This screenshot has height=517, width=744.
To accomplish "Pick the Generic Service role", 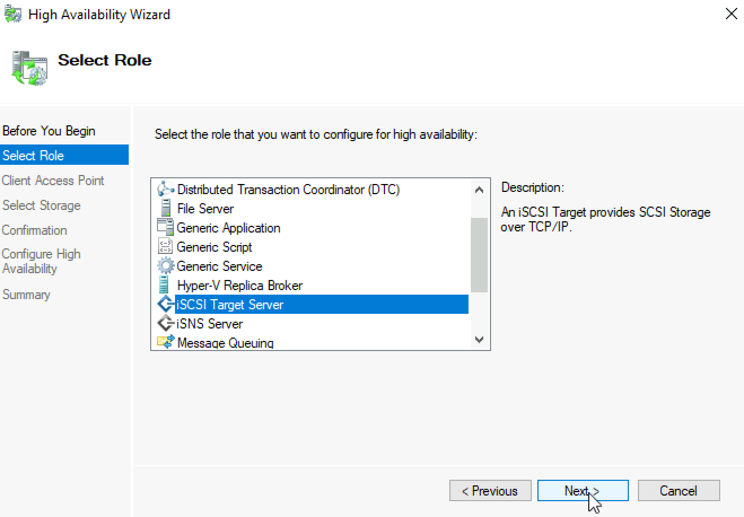I will (x=219, y=266).
